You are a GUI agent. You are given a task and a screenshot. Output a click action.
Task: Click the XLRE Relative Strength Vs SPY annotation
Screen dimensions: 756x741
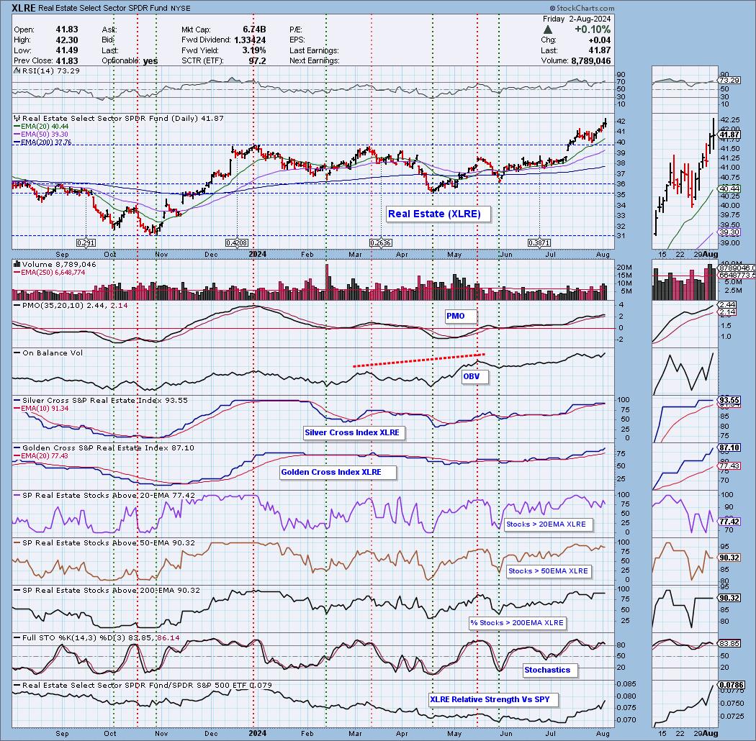492,699
